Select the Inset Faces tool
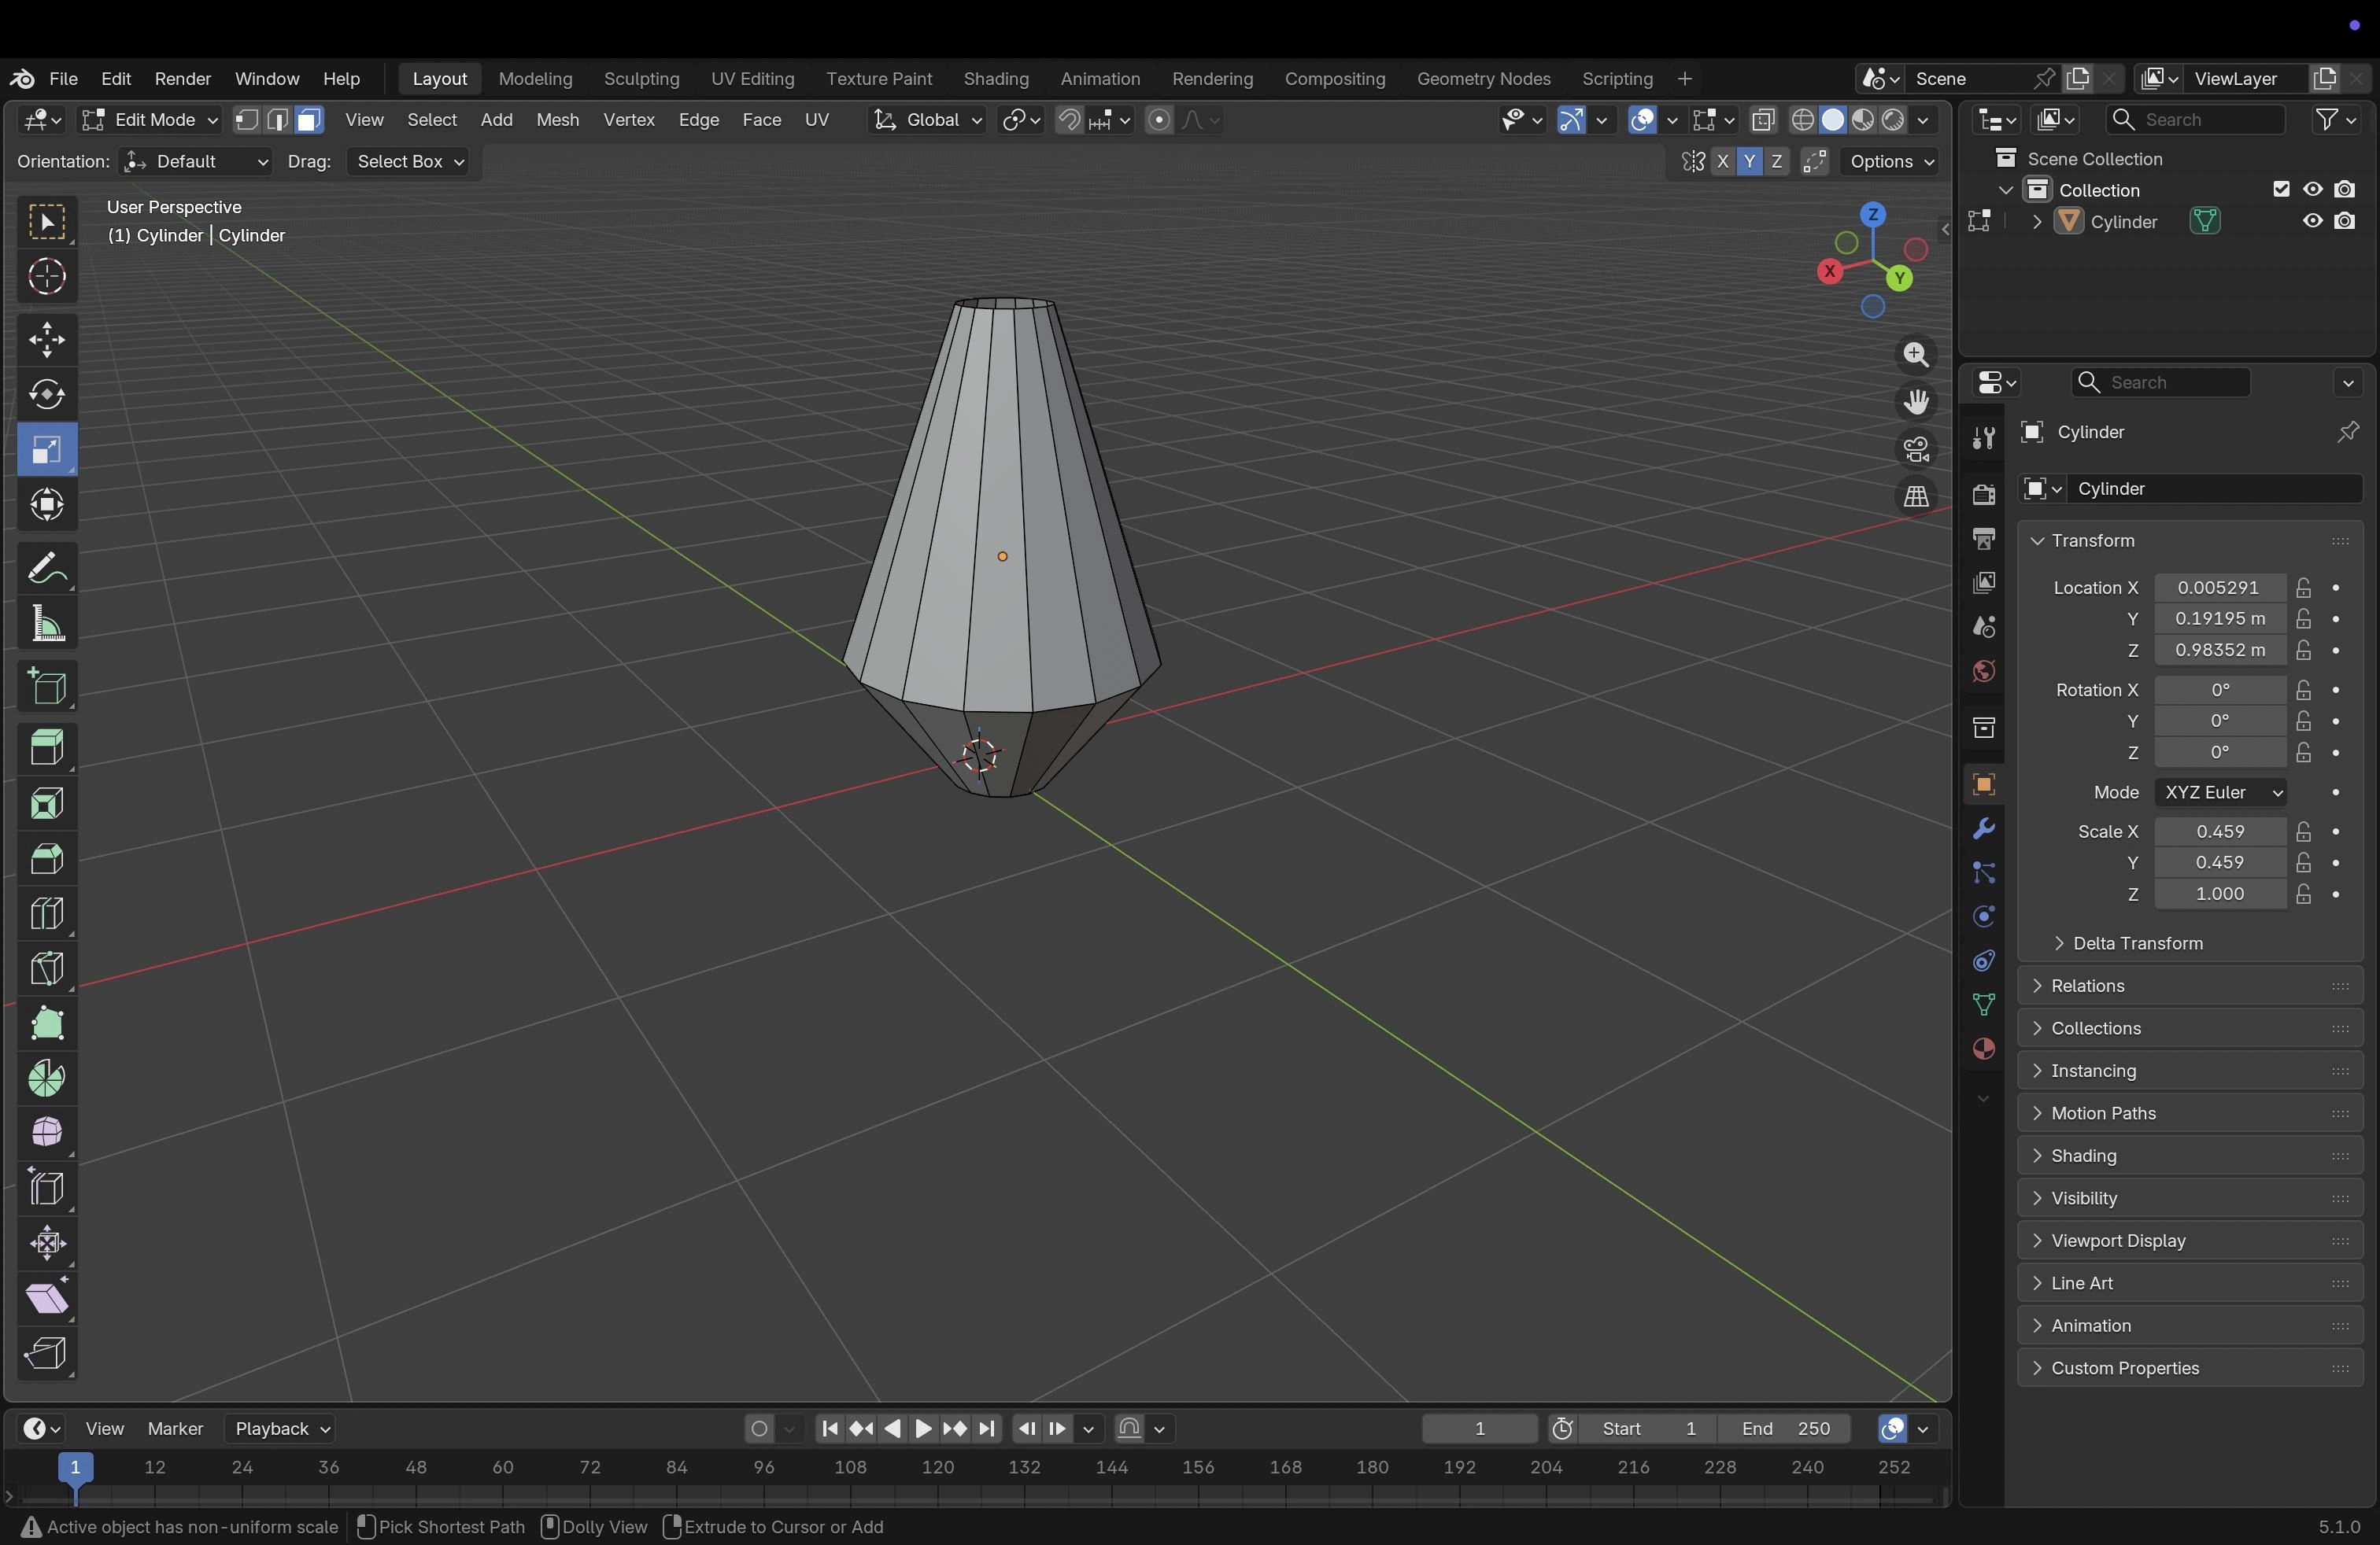The width and height of the screenshot is (2380, 1545). click(x=47, y=803)
